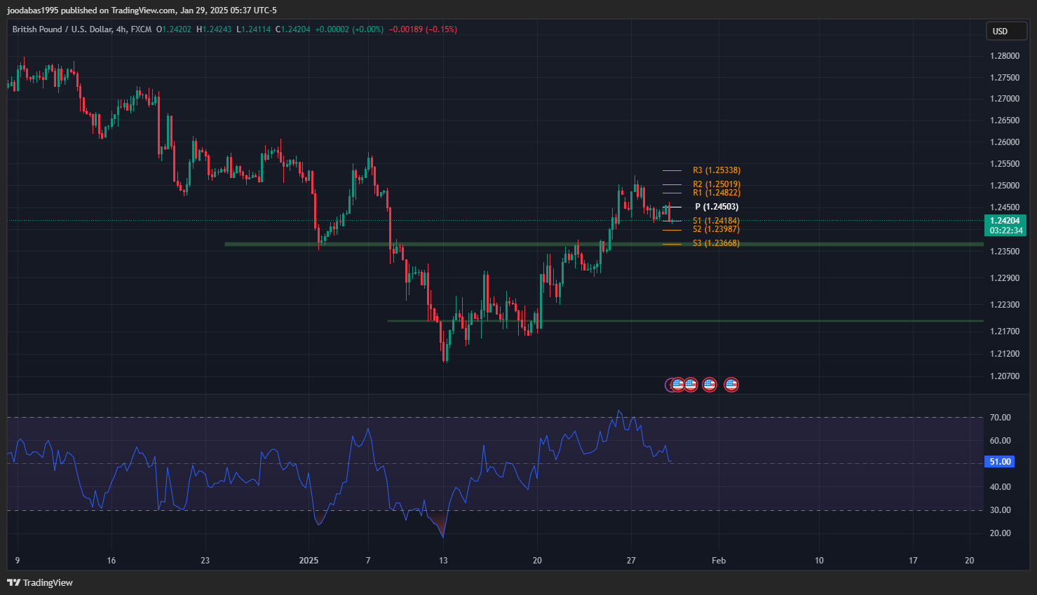Select the P (1.24503) pivot point label
The width and height of the screenshot is (1037, 595).
click(x=716, y=207)
